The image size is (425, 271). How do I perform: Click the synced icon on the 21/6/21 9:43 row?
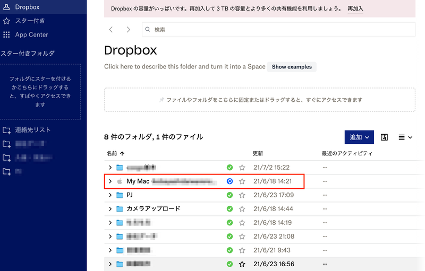click(x=229, y=250)
